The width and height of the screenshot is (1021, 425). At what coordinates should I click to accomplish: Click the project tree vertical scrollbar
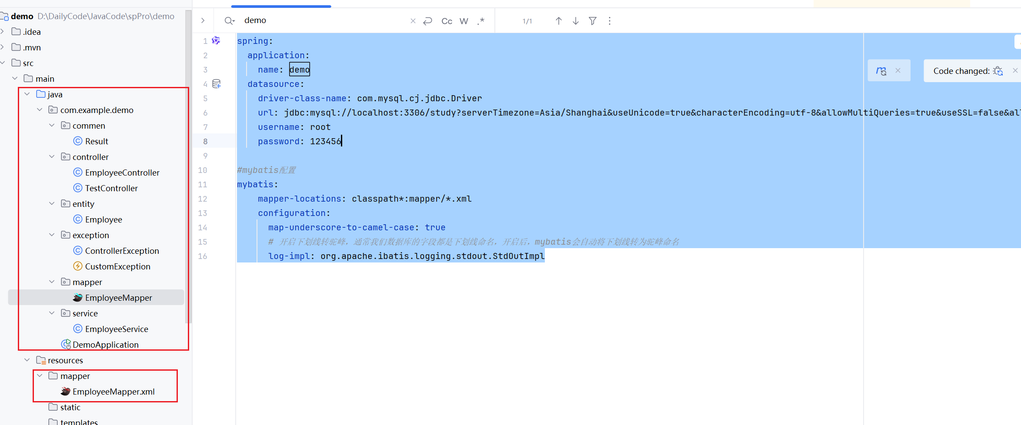(x=188, y=167)
